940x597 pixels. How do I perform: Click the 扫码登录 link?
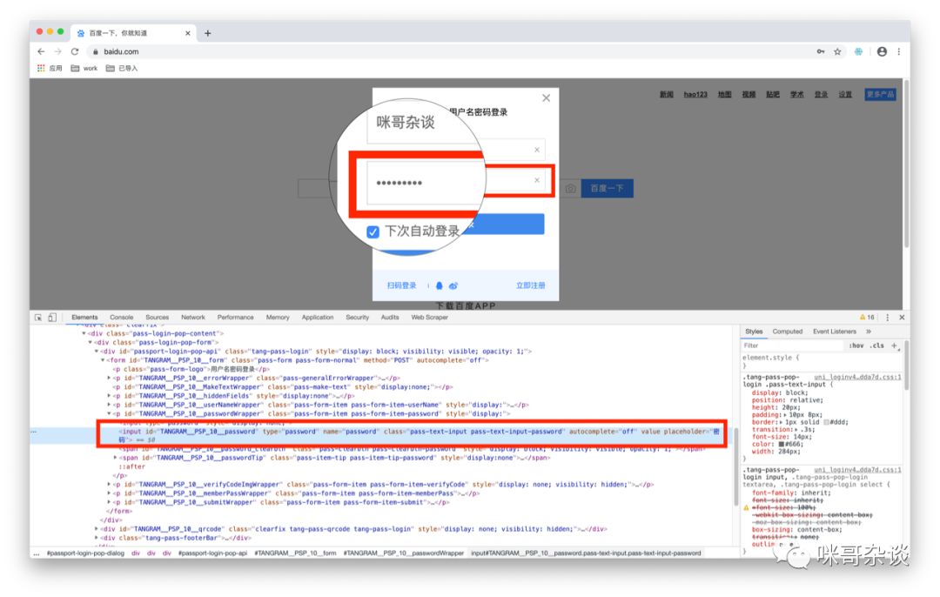[x=401, y=286]
